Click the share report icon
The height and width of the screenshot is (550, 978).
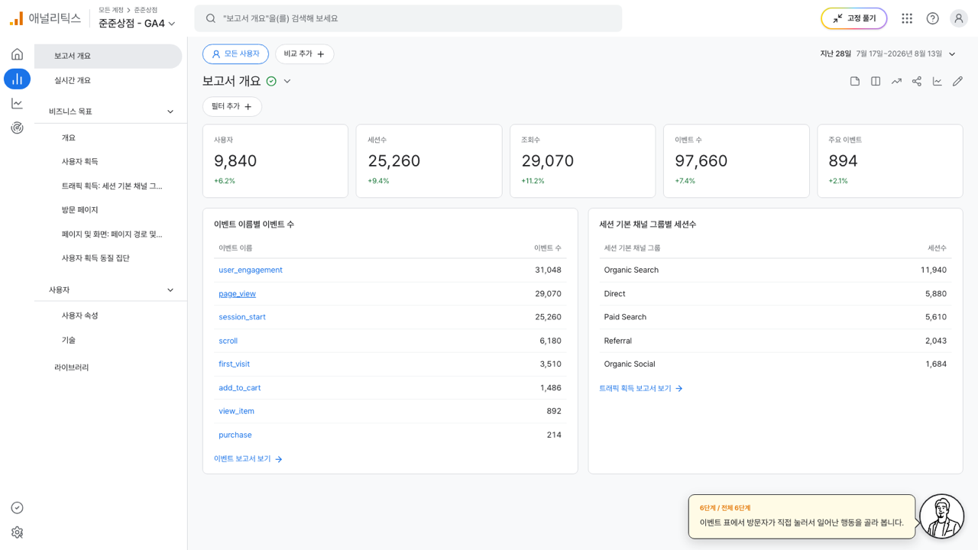point(917,81)
